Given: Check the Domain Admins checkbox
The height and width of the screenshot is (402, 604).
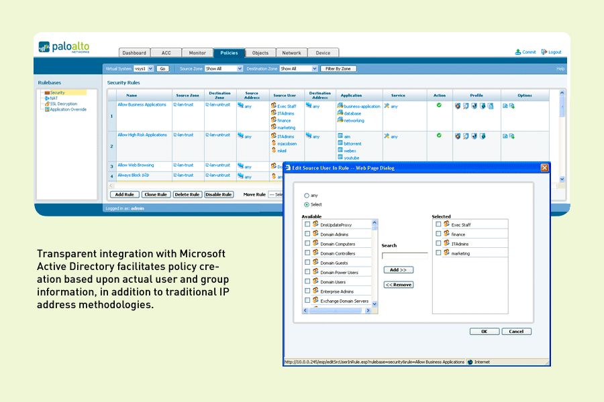Looking at the screenshot, I should pyautogui.click(x=307, y=234).
